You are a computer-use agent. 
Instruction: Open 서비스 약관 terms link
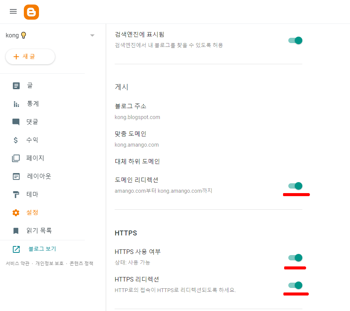pyautogui.click(x=17, y=263)
